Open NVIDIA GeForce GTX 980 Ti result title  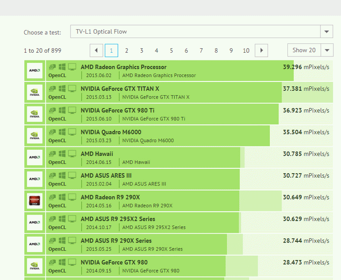pos(117,110)
